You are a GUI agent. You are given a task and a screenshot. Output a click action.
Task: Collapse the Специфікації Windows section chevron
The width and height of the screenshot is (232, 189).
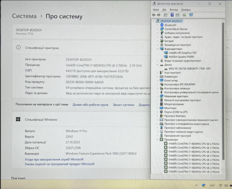[227, 120]
